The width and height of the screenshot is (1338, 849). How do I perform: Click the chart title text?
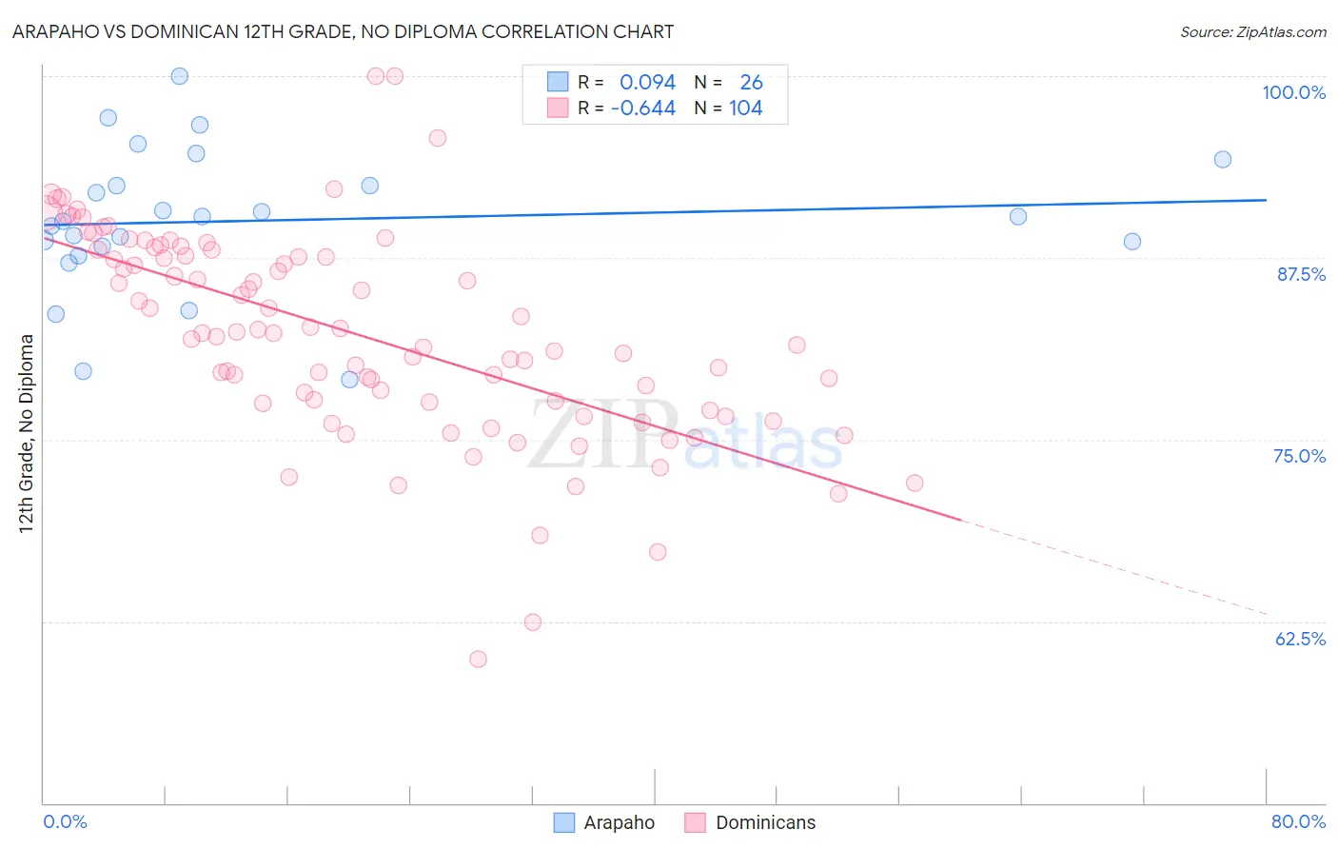343,31
